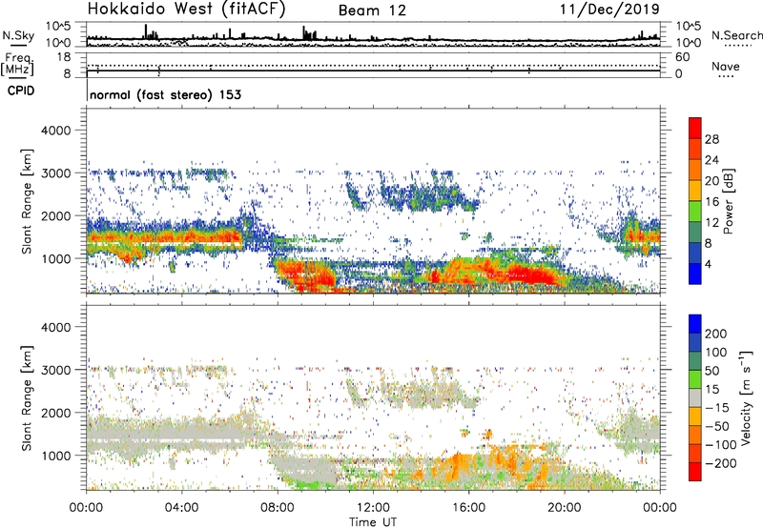Click the '18' frequency axis tick
Image resolution: width=763 pixels, height=528 pixels.
pos(64,57)
